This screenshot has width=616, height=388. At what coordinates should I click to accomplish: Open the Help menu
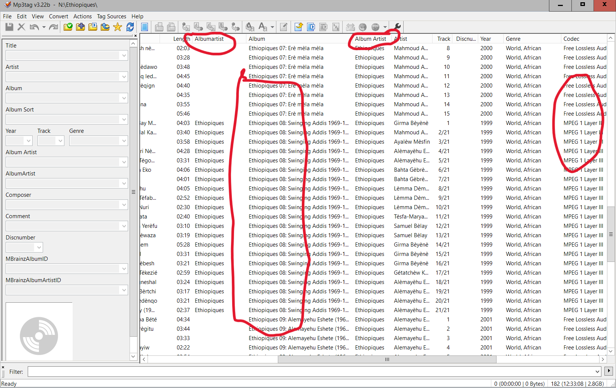click(137, 16)
